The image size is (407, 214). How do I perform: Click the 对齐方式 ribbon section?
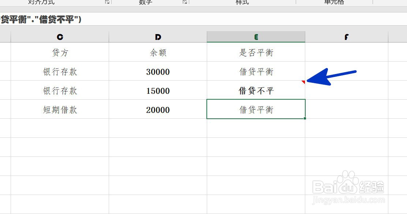[40, 2]
